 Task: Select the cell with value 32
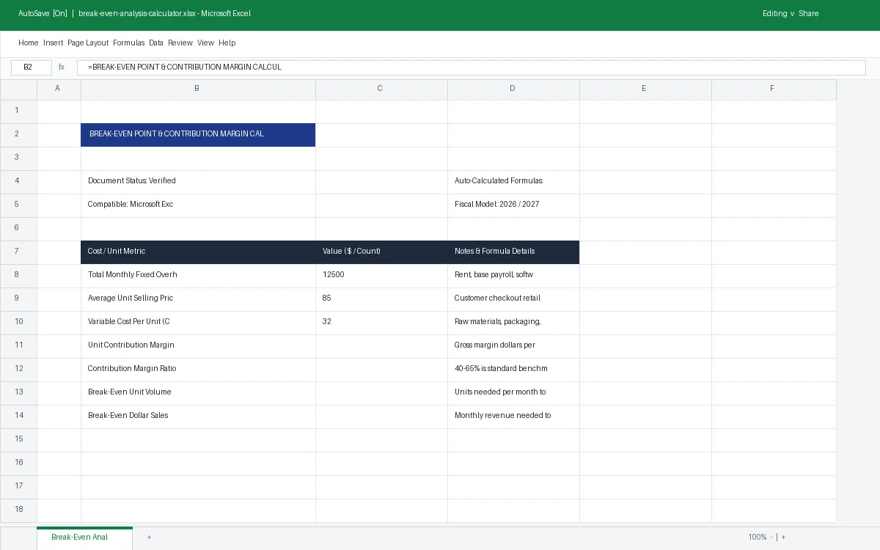click(381, 322)
